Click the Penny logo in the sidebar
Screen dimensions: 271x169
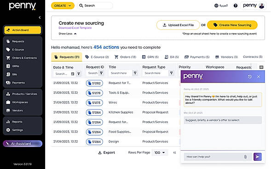pyautogui.click(x=23, y=6)
